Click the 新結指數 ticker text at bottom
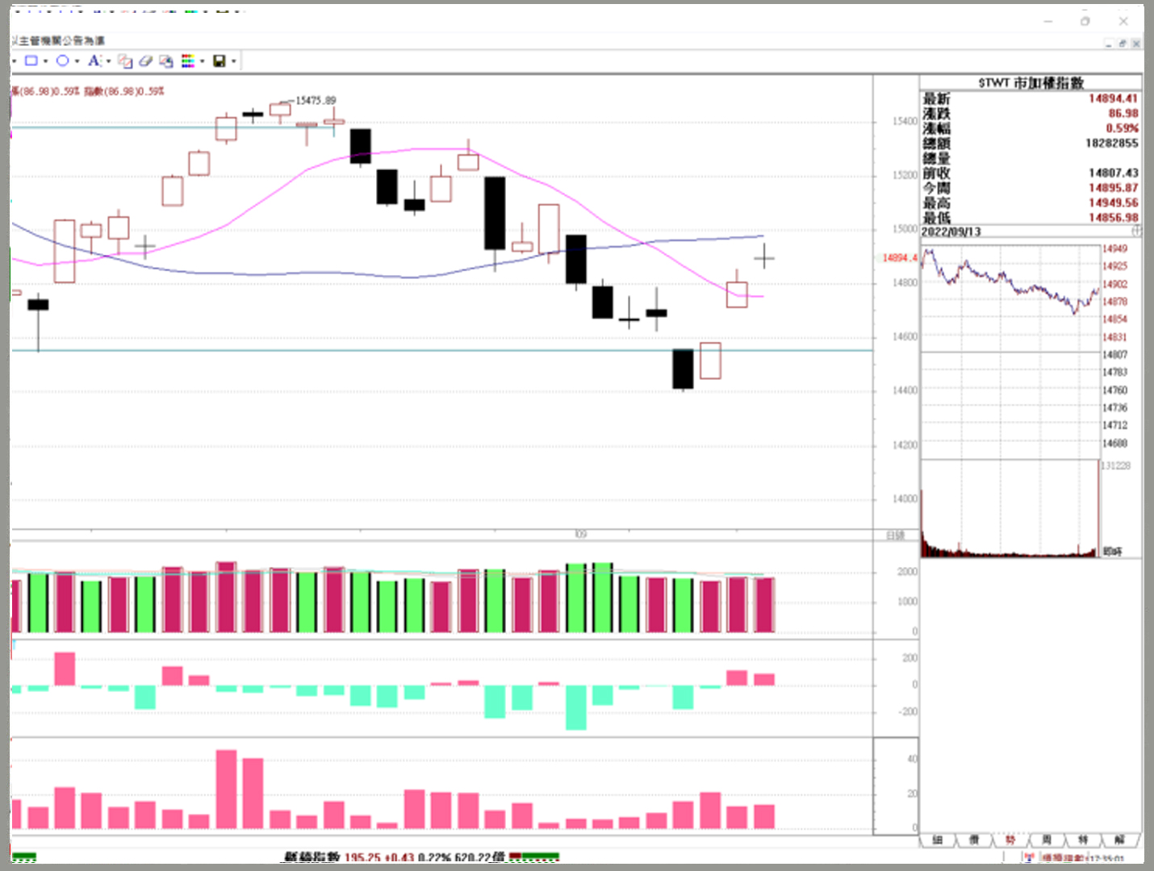1154x871 pixels. point(311,856)
